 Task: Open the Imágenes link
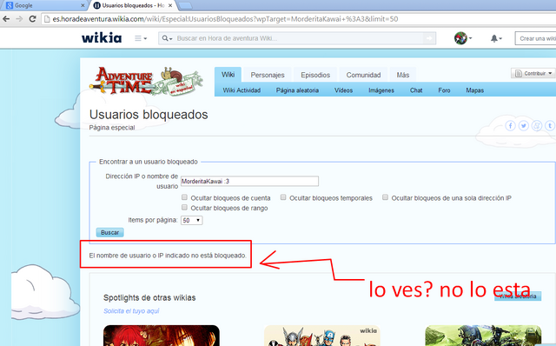[381, 90]
